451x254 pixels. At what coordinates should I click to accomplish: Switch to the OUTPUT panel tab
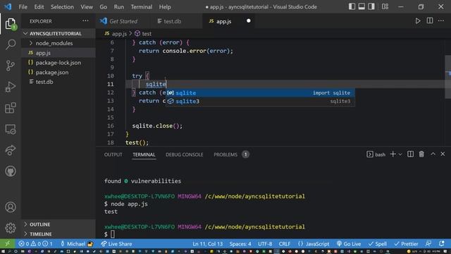point(113,155)
